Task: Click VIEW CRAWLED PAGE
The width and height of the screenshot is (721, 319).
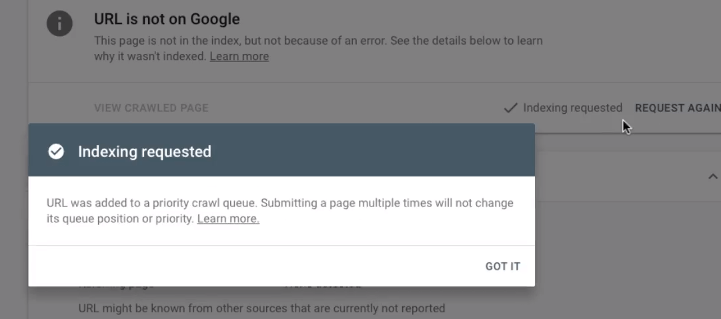Action: click(x=151, y=108)
